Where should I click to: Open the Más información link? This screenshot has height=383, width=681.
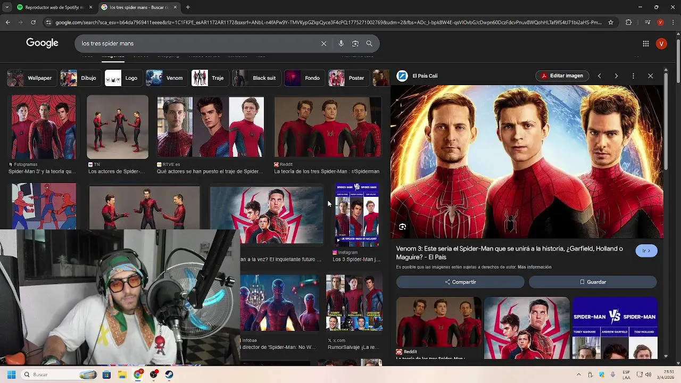[534, 267]
